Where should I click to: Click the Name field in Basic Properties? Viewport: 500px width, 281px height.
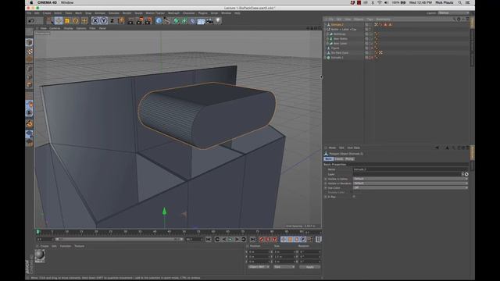(x=410, y=169)
